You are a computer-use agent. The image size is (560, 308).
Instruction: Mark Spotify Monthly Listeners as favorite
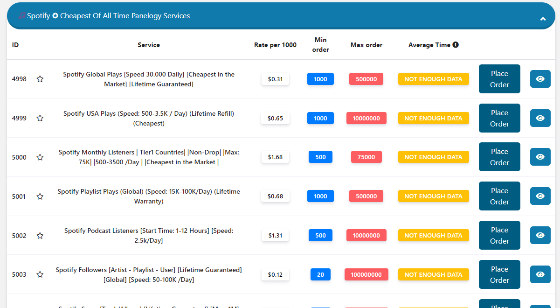[x=40, y=158]
